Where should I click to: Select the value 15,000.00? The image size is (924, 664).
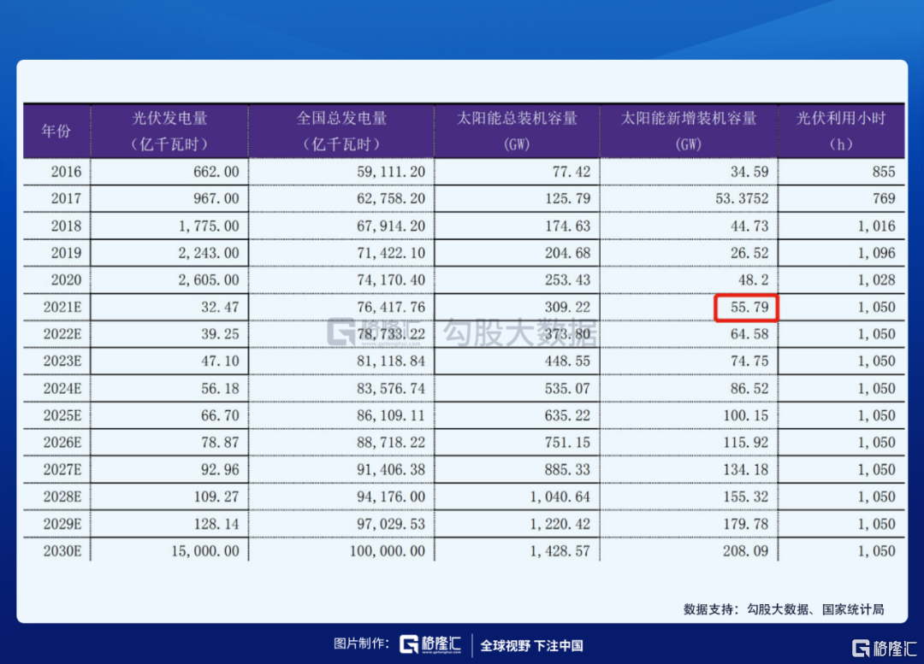(x=205, y=551)
